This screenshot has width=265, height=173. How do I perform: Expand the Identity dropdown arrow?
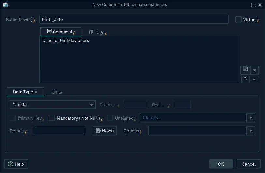pos(251,118)
